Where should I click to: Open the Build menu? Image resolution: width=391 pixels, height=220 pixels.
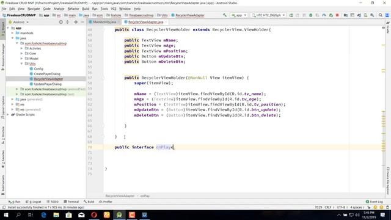[86, 9]
